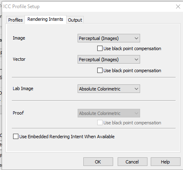This screenshot has height=170, width=183.
Task: Click the Proof black point compensation checkbox
Action: (100, 123)
